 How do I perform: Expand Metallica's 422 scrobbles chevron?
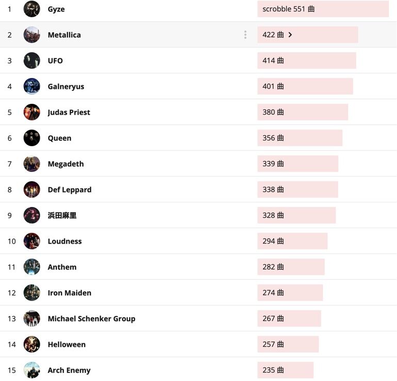(290, 35)
